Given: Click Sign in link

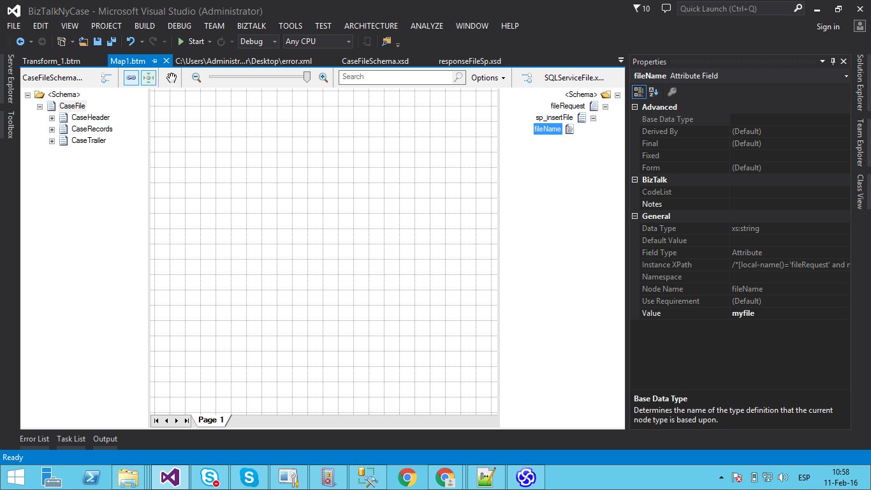Looking at the screenshot, I should coord(828,27).
